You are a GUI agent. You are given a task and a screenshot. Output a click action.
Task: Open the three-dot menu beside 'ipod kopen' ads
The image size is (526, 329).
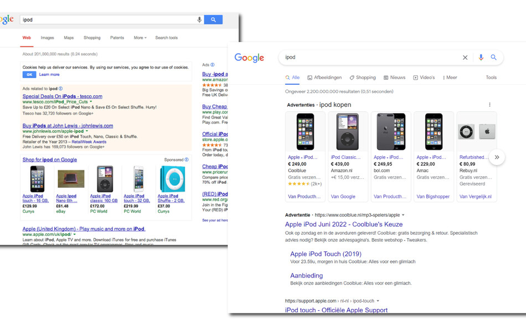coord(489,105)
